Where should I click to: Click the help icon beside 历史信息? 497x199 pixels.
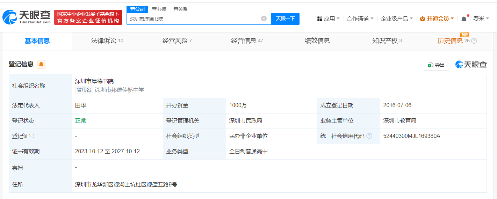(474, 41)
